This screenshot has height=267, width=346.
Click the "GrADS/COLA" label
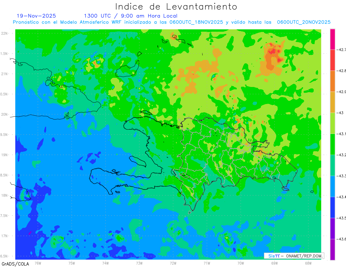pos(15,264)
